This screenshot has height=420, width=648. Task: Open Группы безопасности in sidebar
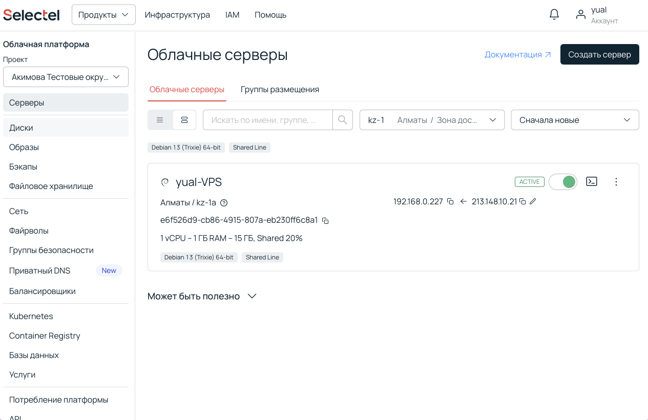66,250
